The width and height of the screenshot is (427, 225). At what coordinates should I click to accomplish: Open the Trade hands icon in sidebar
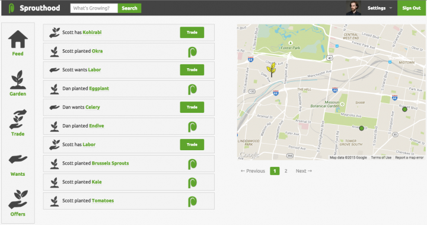click(x=18, y=119)
